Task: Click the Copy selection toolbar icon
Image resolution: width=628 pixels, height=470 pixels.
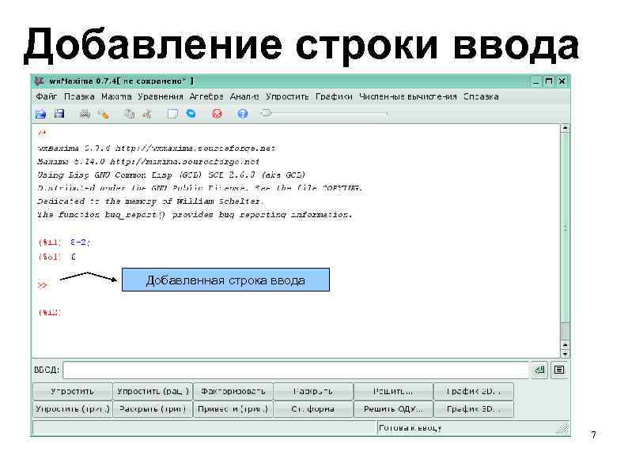Action: point(129,114)
